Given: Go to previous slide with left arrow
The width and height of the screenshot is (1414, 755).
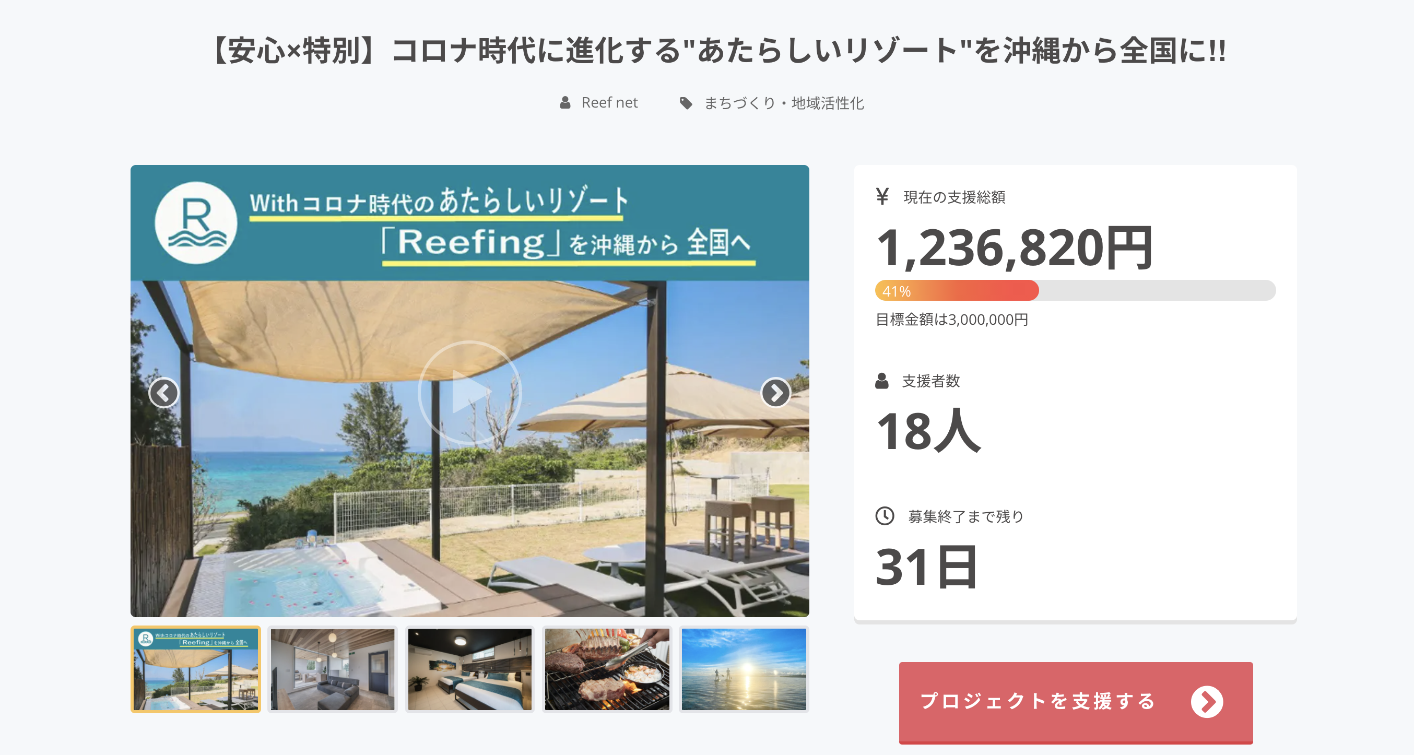Looking at the screenshot, I should (x=163, y=393).
